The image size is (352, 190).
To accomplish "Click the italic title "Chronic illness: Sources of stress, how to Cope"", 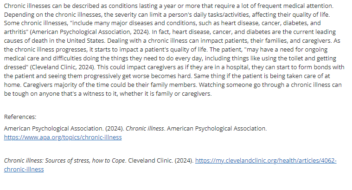I will tap(64, 161).
